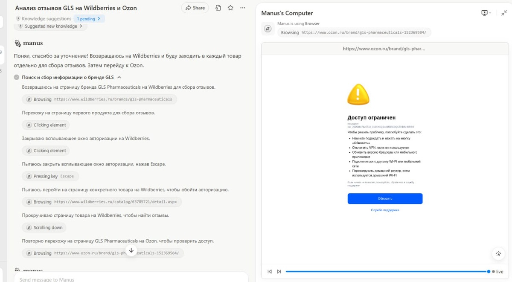Open the Scrolling down step
The height and width of the screenshot is (282, 512).
pos(44,227)
